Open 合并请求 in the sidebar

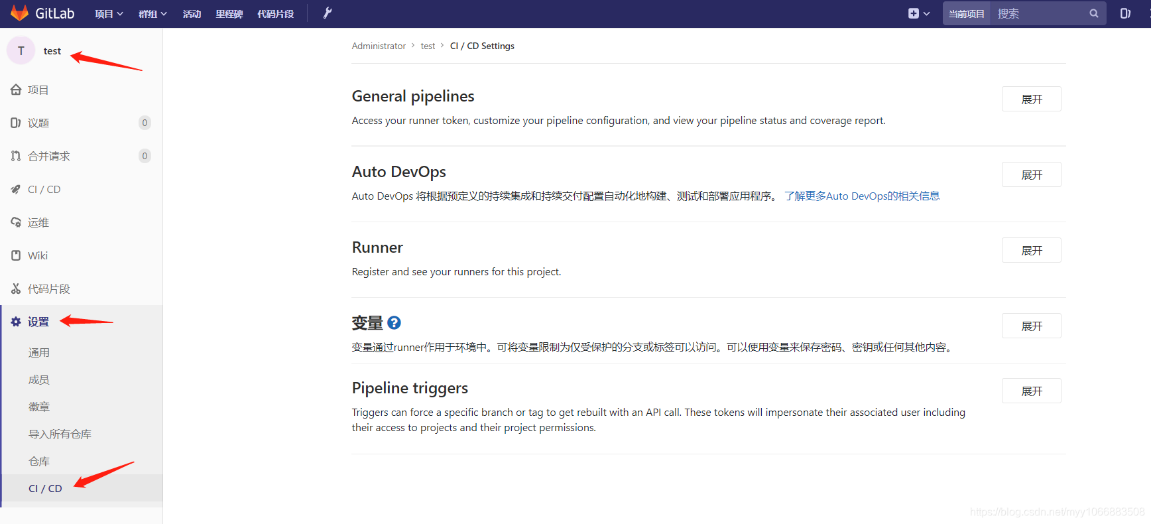49,156
